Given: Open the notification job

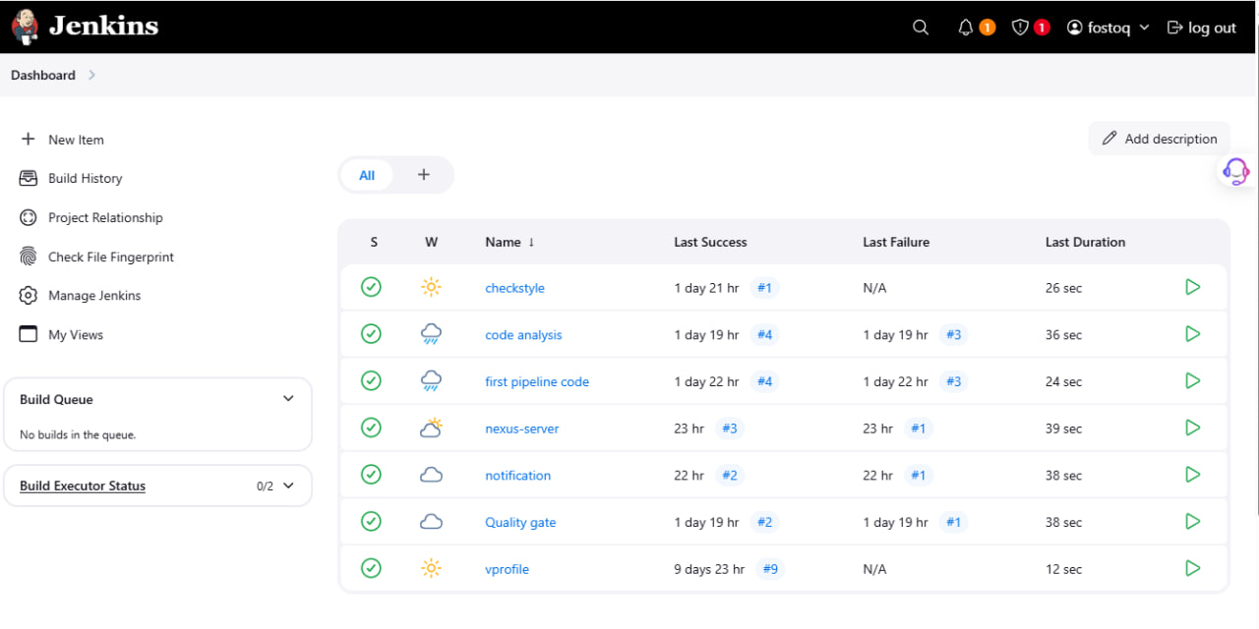Looking at the screenshot, I should [517, 476].
